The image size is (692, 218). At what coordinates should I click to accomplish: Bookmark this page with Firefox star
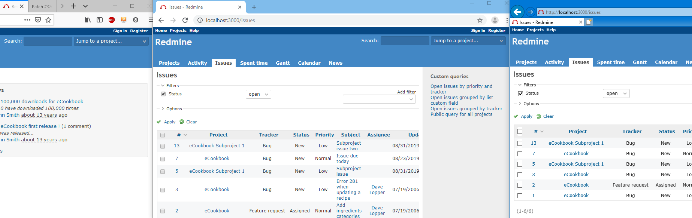tap(48, 20)
